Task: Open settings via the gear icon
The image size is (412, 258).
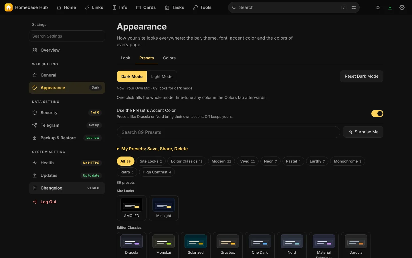Action: click(x=402, y=7)
